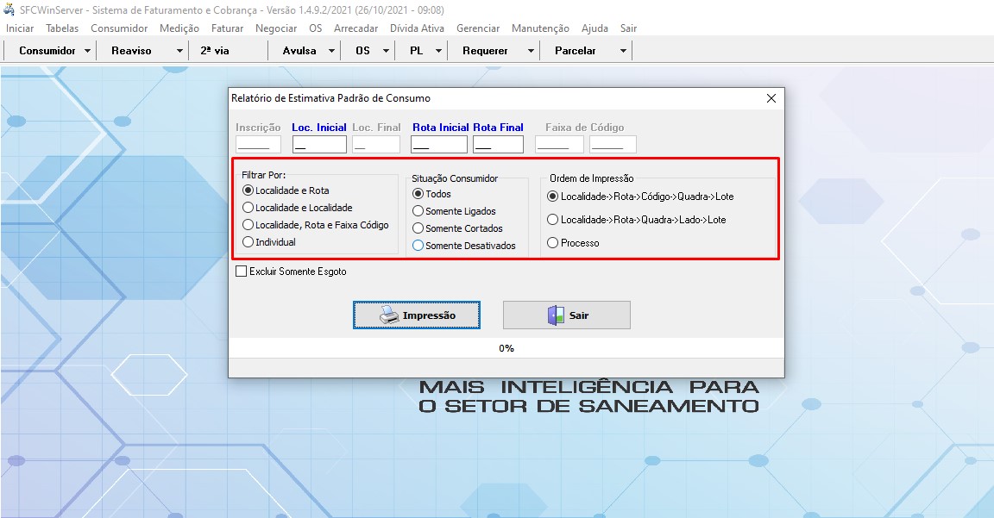994x518 pixels.
Task: Open the Requerer dropdown arrow
Action: coord(531,51)
